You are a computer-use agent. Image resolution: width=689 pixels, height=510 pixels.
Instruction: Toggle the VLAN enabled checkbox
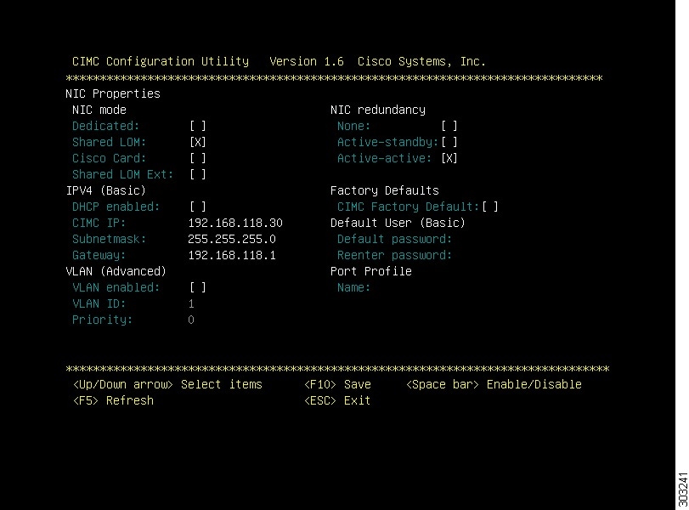pos(198,287)
